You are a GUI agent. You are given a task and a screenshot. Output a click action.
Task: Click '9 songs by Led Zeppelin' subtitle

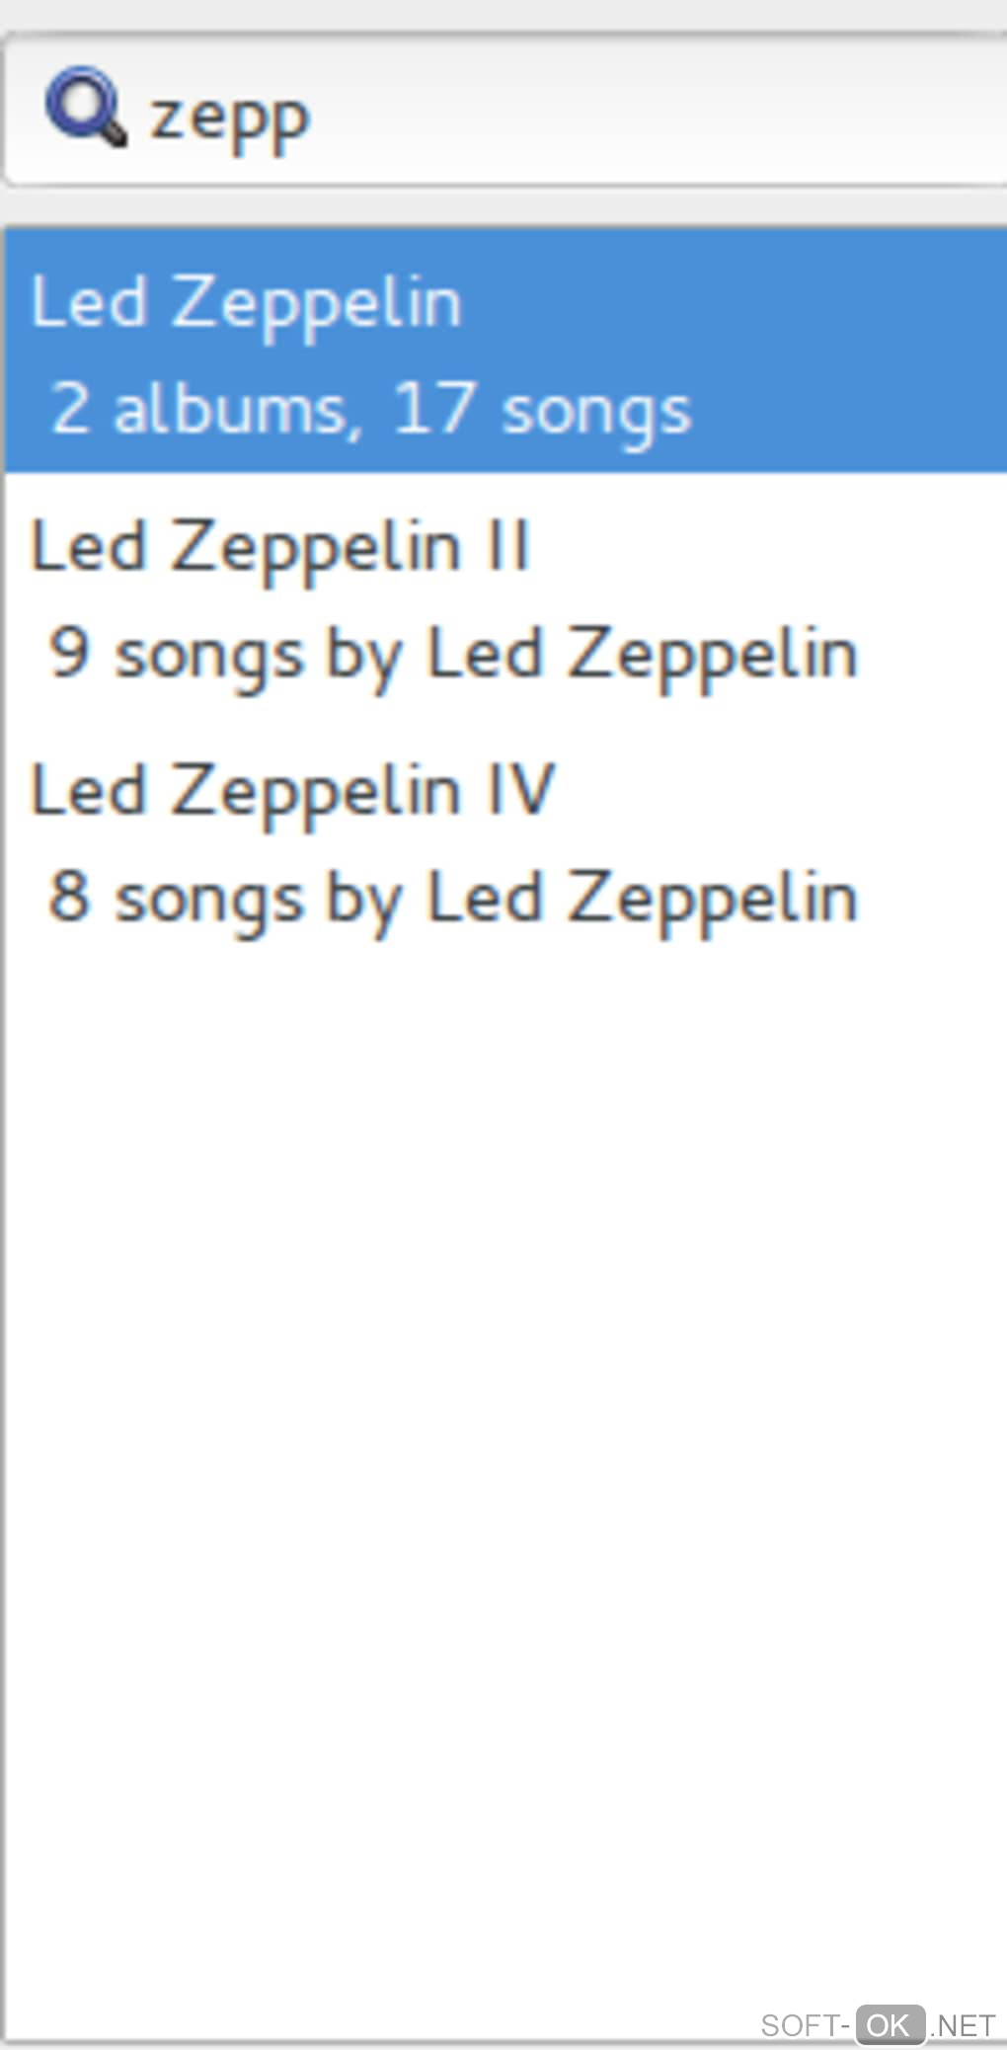click(453, 654)
